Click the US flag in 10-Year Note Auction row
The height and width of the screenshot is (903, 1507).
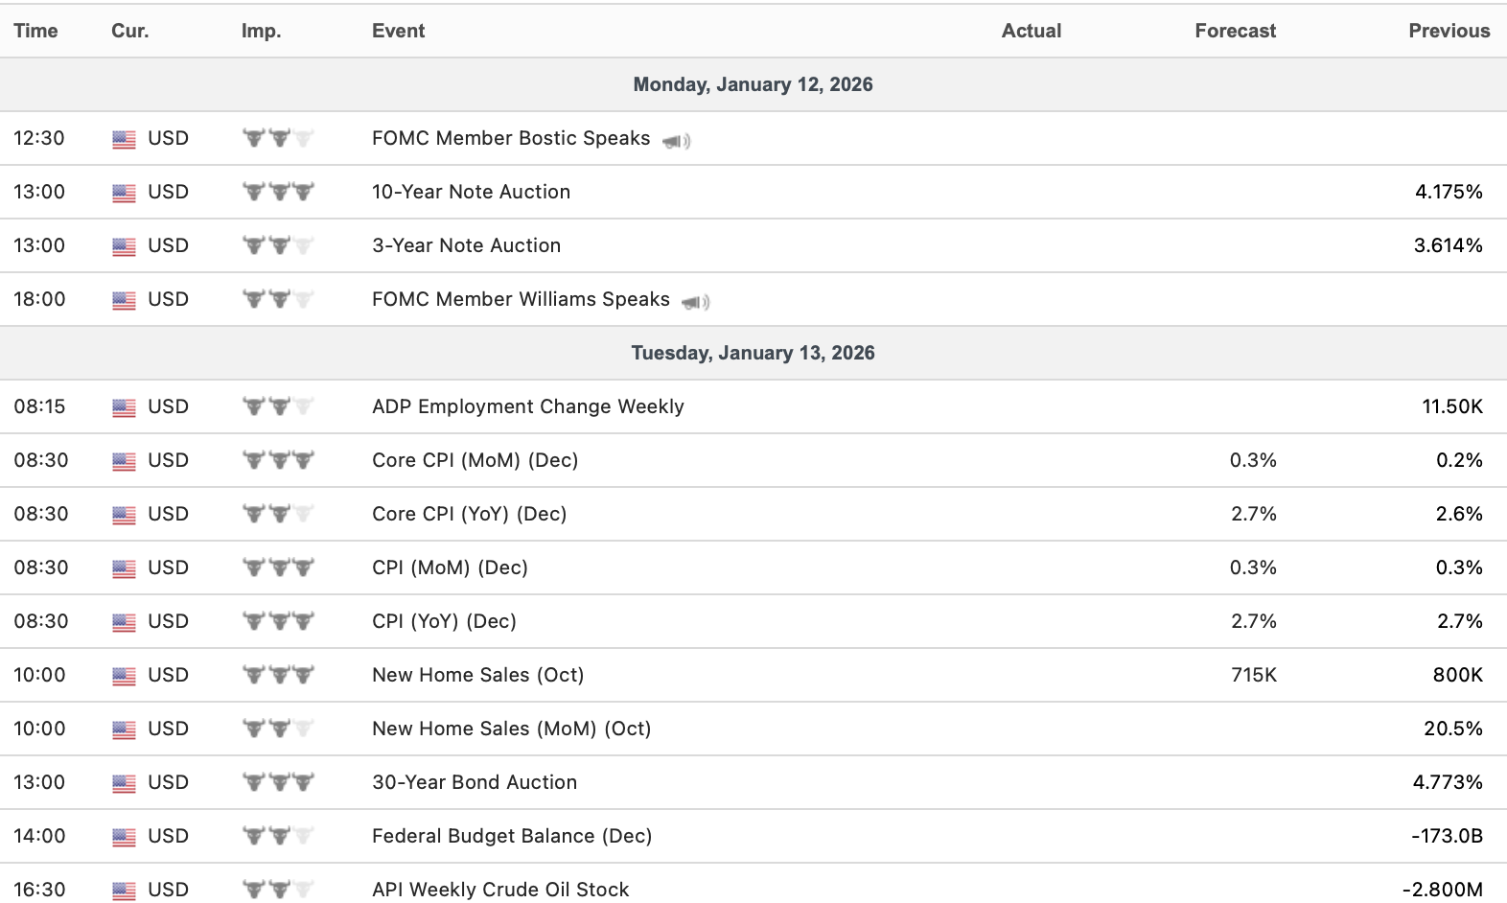pyautogui.click(x=124, y=193)
